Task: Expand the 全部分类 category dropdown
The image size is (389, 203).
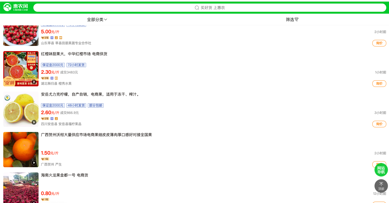Action: [x=97, y=20]
